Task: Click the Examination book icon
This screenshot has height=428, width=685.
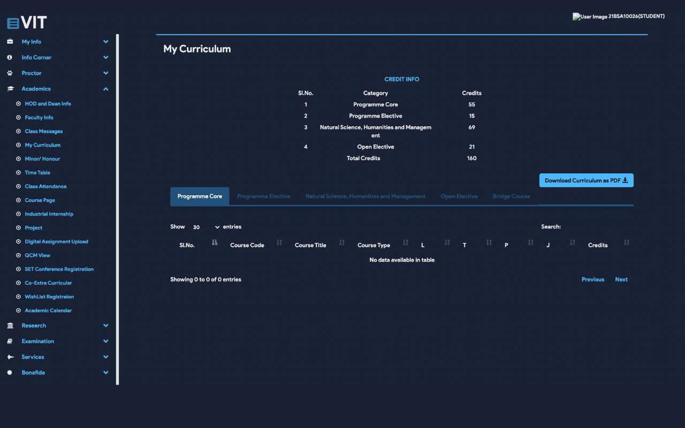Action: click(9, 341)
